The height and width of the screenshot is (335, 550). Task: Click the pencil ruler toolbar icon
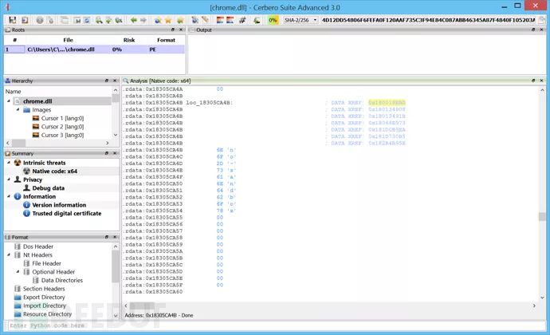click(206, 21)
